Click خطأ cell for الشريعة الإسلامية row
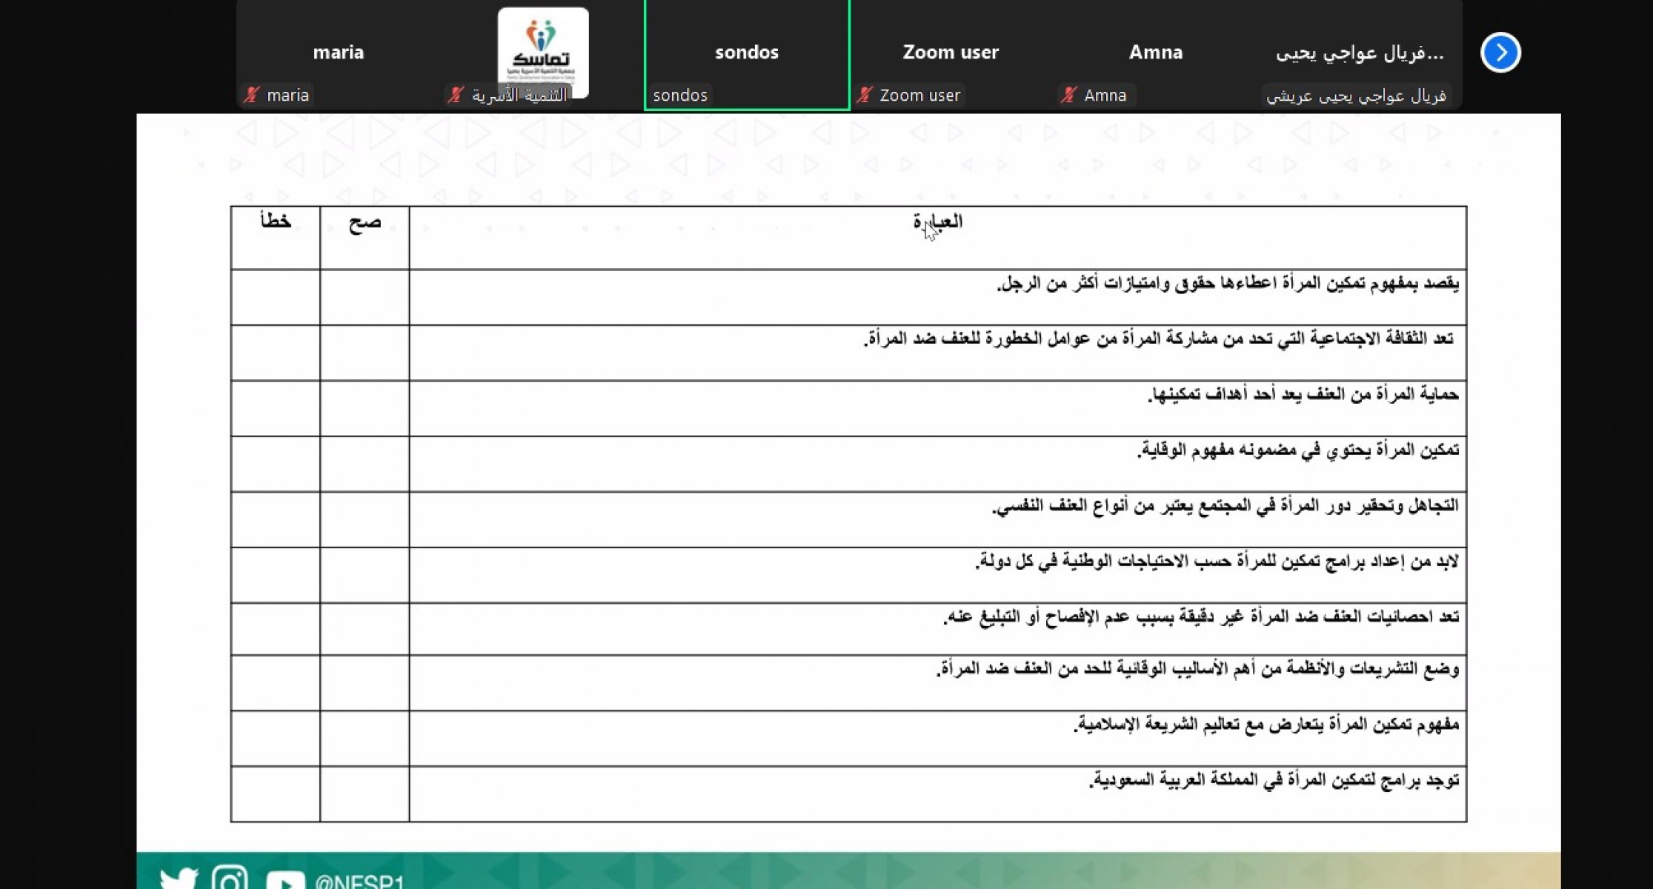1653x889 pixels. coord(276,739)
